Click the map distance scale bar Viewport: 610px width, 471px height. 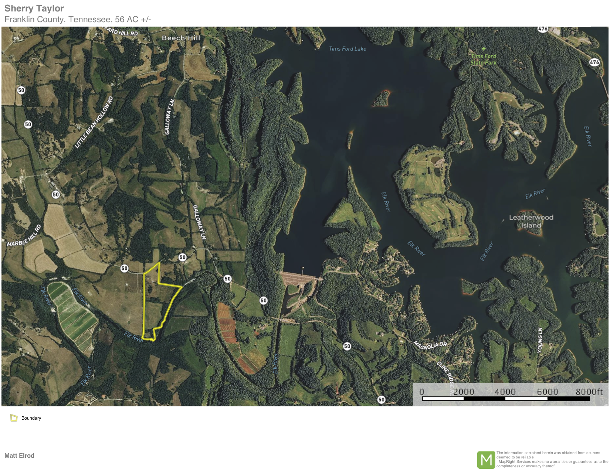(506, 398)
